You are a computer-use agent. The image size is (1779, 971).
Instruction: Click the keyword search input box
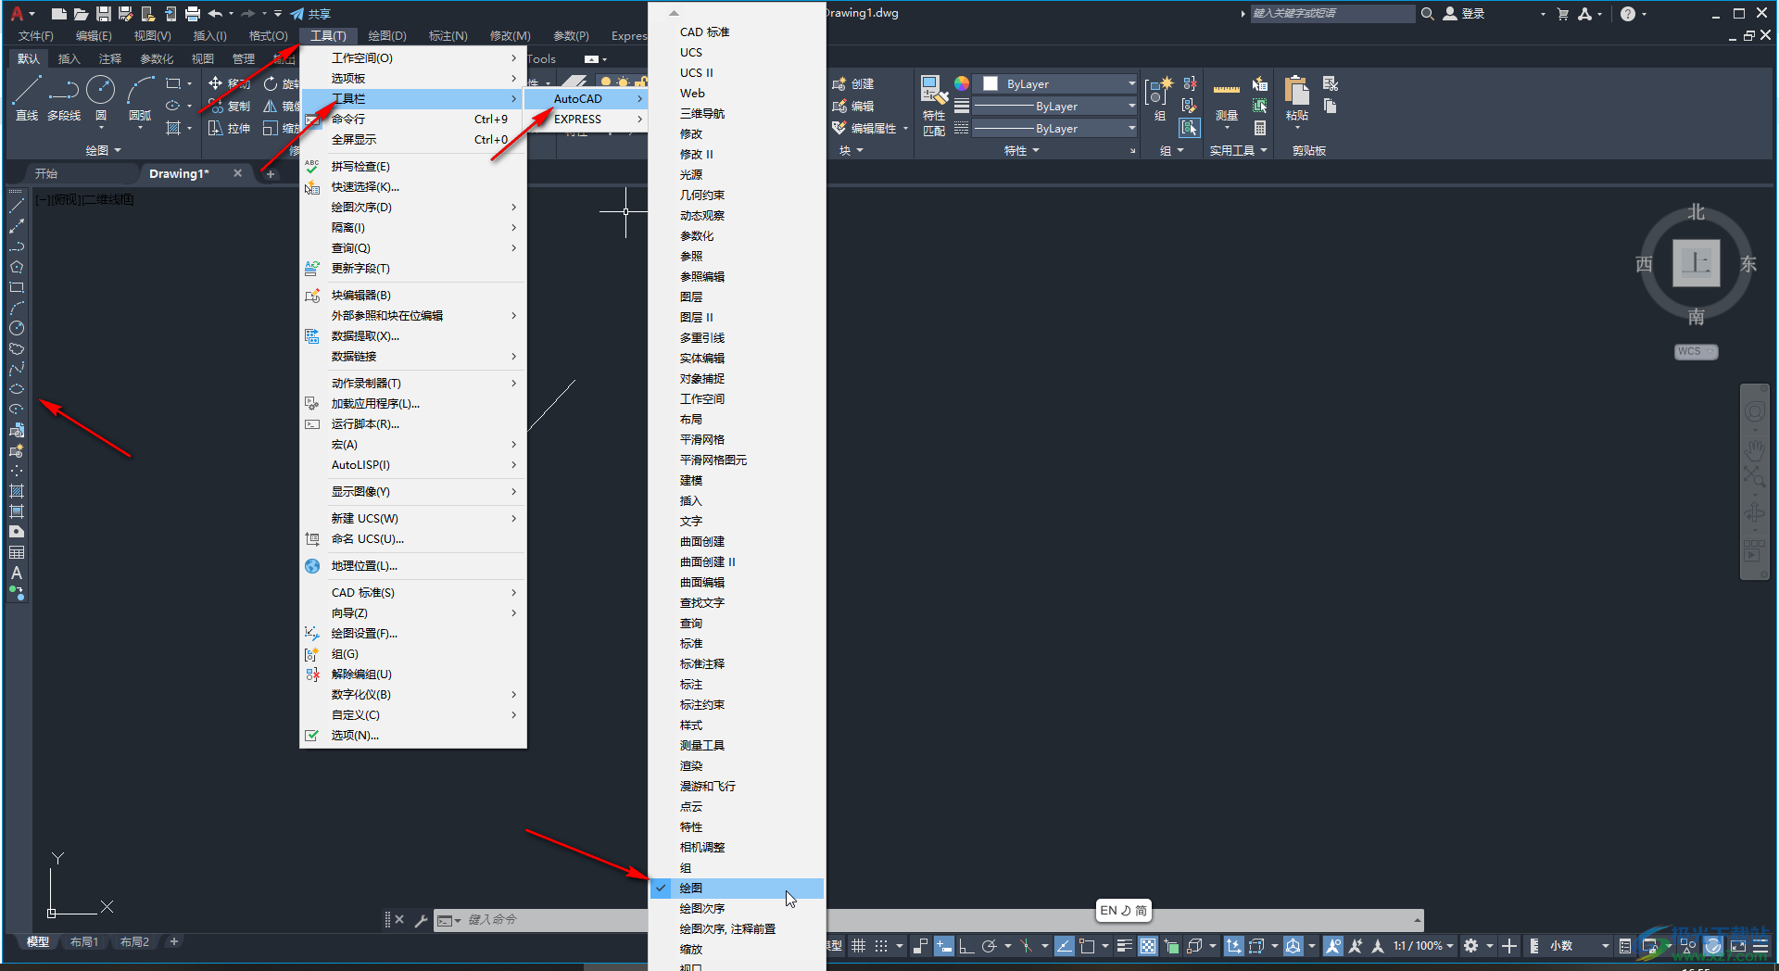[1332, 14]
